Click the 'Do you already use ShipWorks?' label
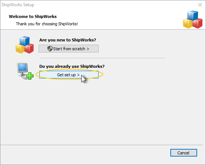This screenshot has height=165, width=206. coord(72,66)
